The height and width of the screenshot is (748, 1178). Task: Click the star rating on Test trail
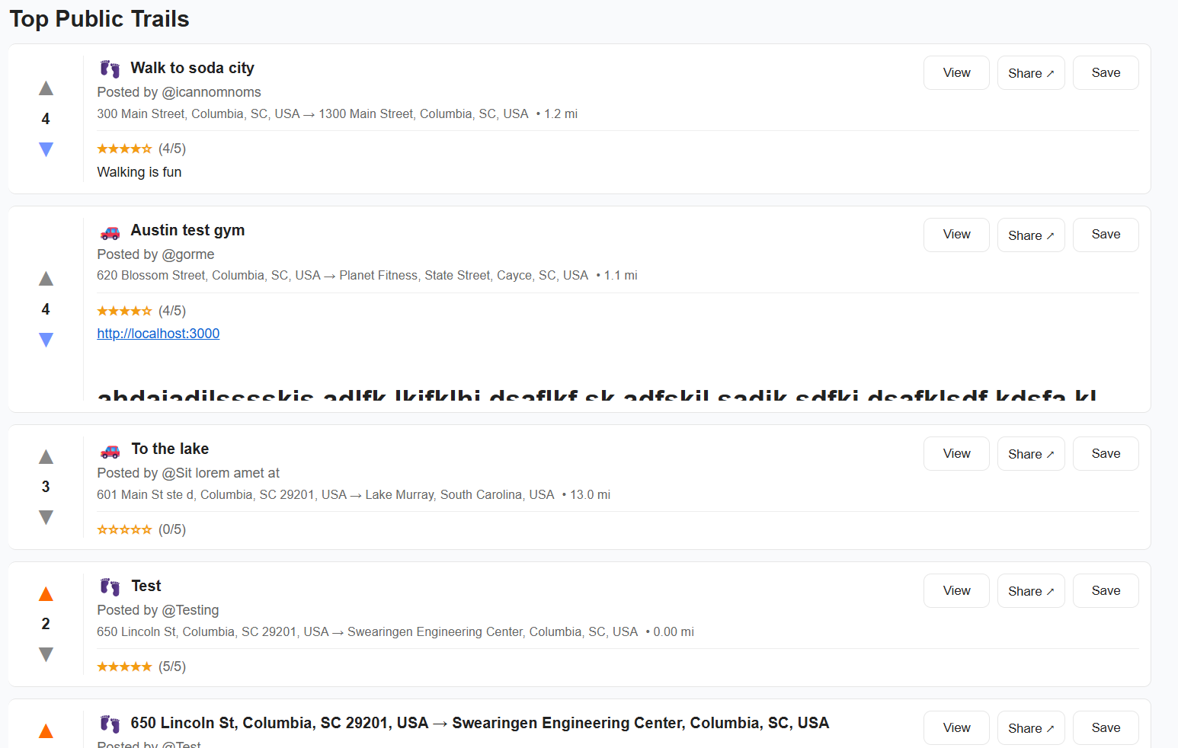[x=124, y=666]
